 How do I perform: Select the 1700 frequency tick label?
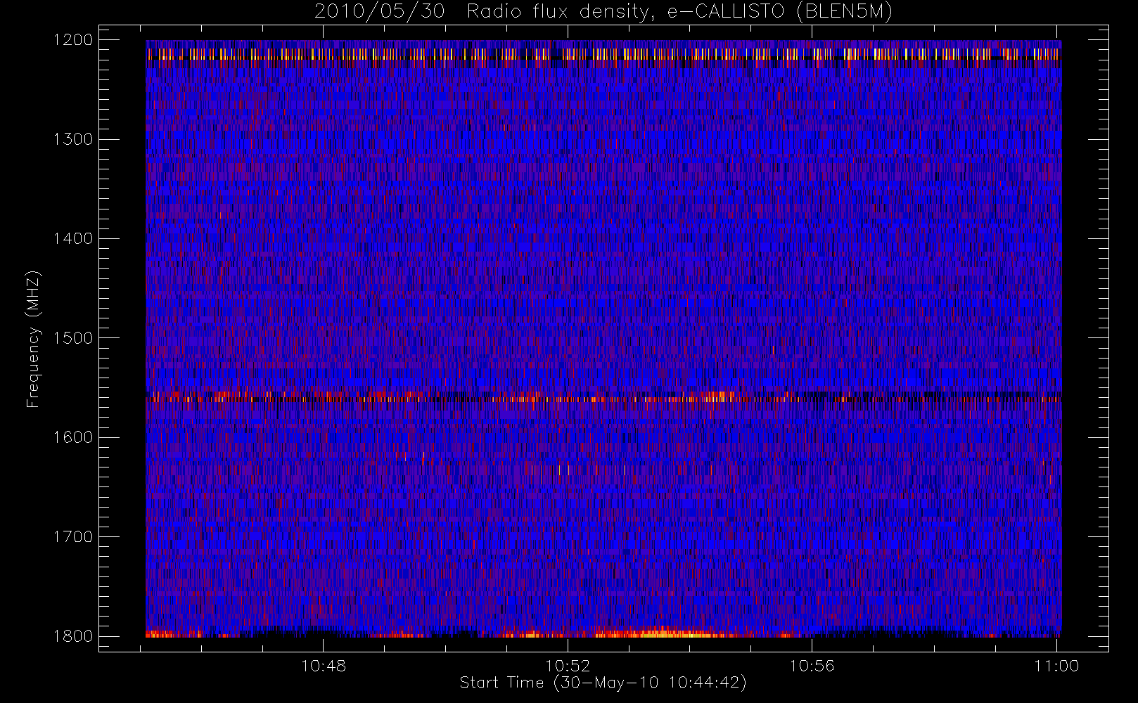pyautogui.click(x=73, y=536)
